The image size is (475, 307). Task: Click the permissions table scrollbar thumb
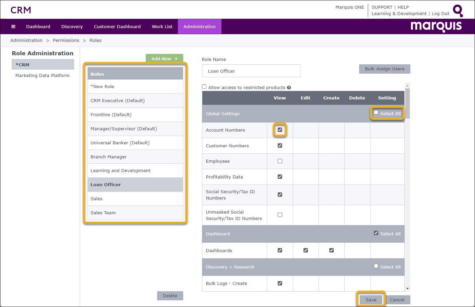pos(407,103)
